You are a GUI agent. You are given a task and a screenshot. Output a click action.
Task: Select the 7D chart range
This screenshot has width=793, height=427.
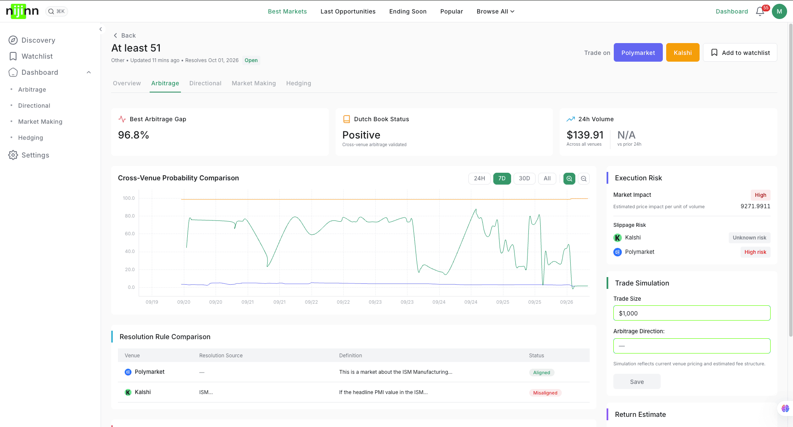502,179
